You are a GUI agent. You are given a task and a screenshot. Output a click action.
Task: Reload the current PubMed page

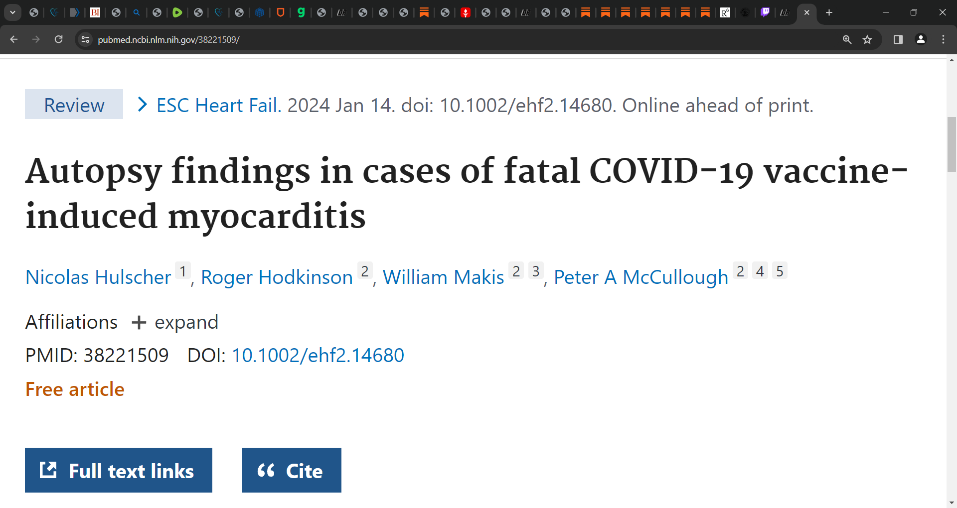coord(58,39)
